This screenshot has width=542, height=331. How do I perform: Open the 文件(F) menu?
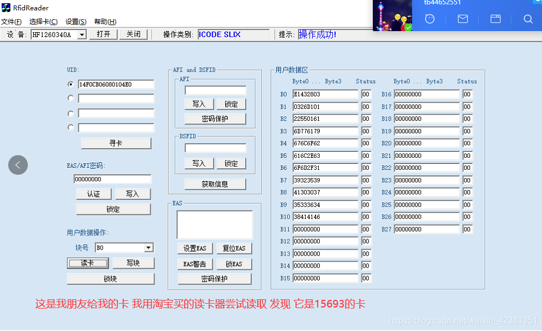click(11, 22)
